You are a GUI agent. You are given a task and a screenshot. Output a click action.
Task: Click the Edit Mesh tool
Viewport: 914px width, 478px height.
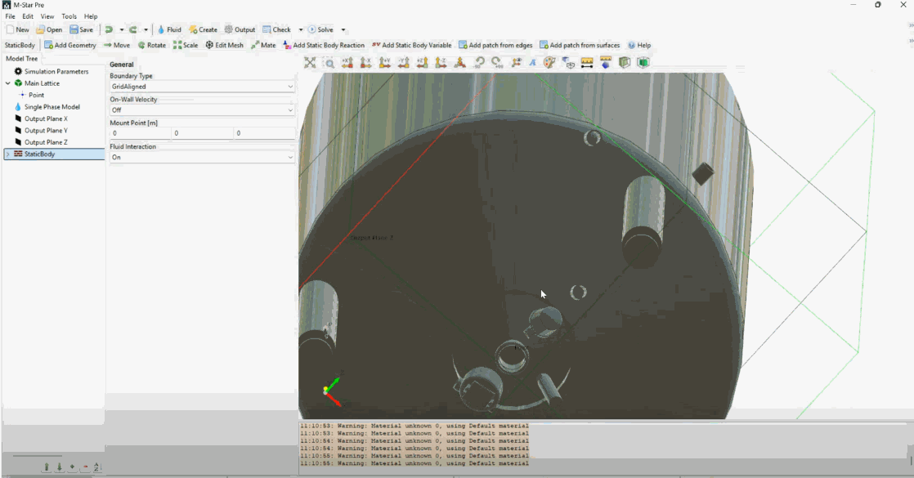pyautogui.click(x=224, y=46)
